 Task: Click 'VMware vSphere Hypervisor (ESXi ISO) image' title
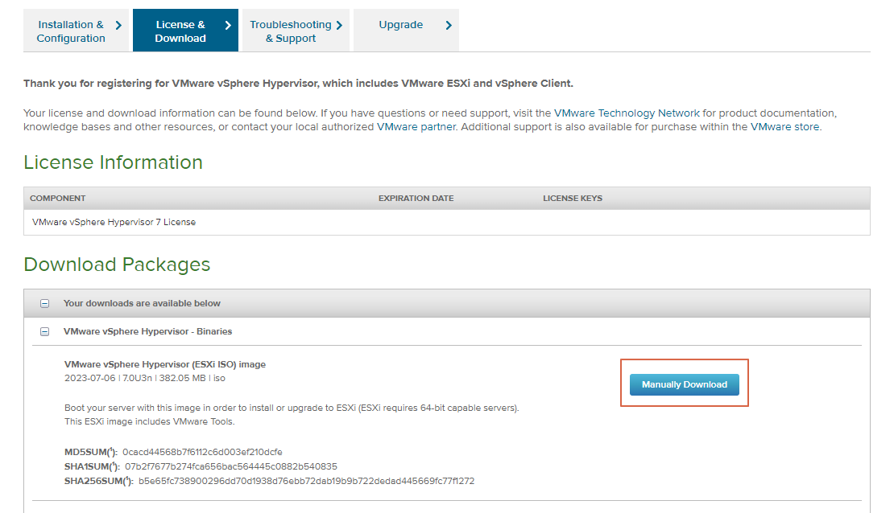coord(165,364)
